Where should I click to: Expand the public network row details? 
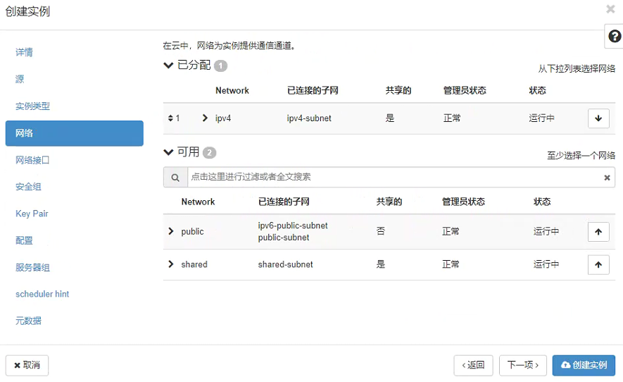click(170, 231)
